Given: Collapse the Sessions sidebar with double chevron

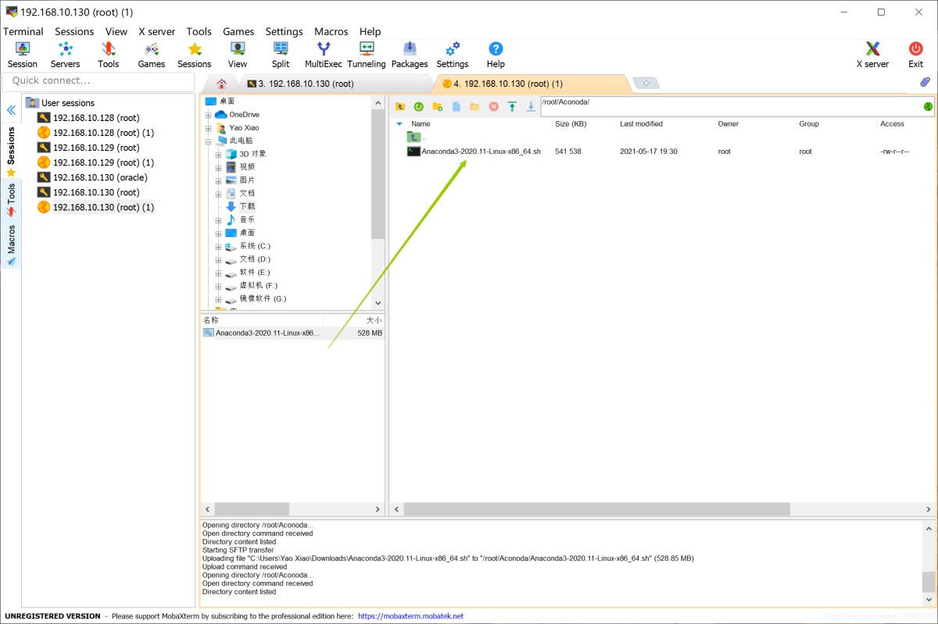Looking at the screenshot, I should pyautogui.click(x=11, y=110).
